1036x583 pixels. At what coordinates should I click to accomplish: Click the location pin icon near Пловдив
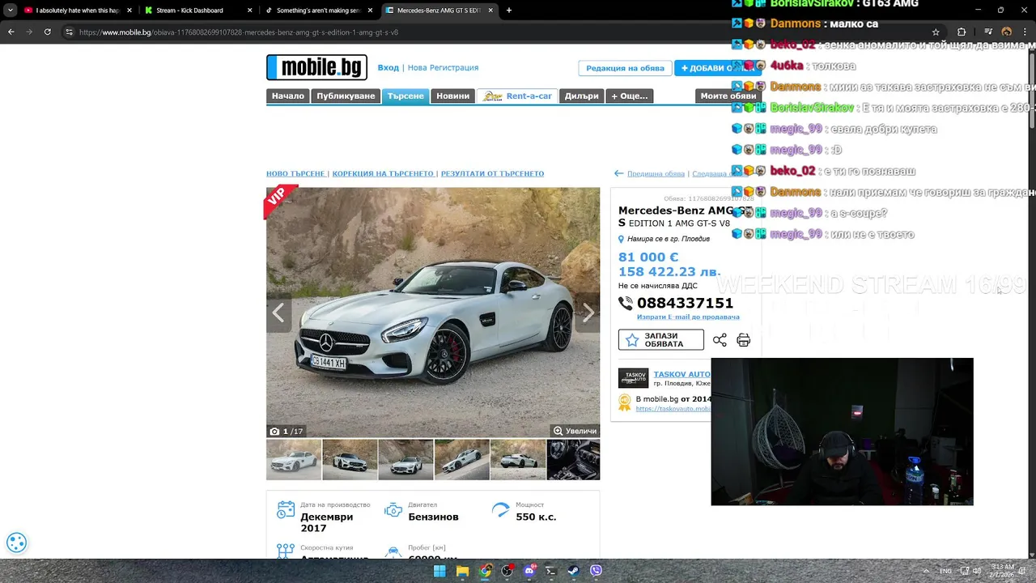621,239
